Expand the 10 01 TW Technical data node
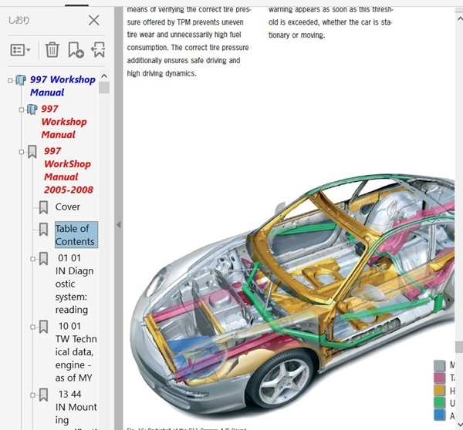Viewport: 463px width, 430px height. [32, 327]
